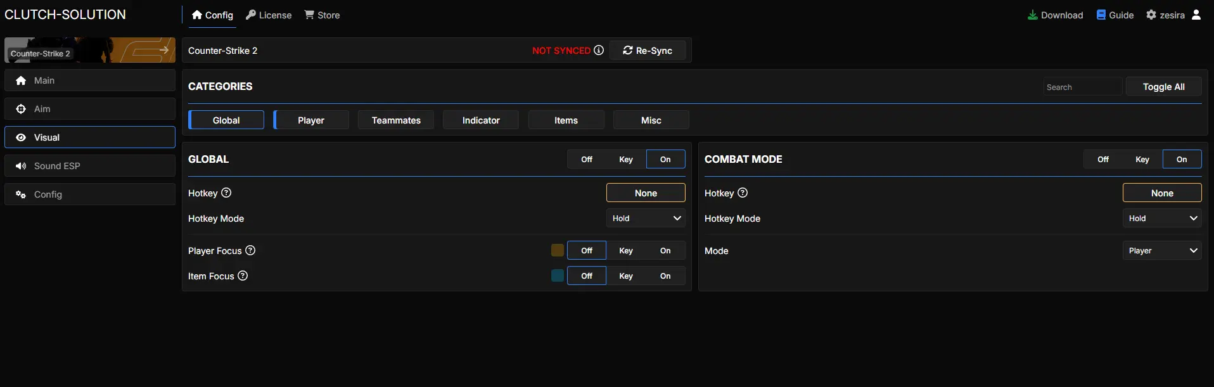This screenshot has height=387, width=1214.
Task: Click the Player Focus help icon
Action: (x=250, y=250)
